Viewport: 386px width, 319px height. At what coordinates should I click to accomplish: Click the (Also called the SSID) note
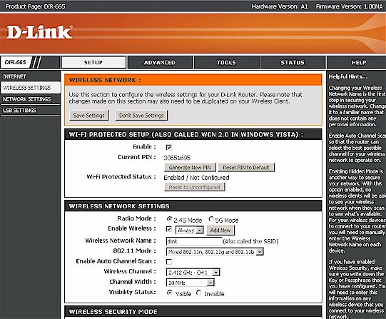click(x=250, y=241)
